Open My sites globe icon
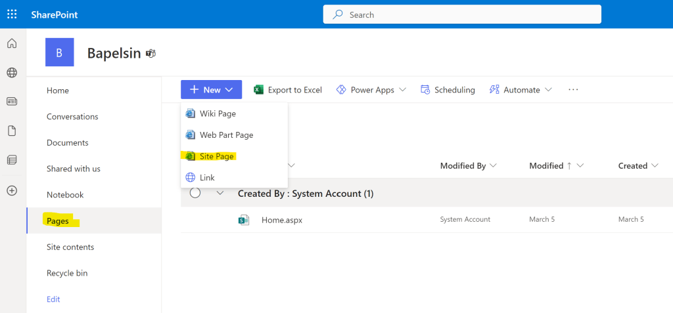673x313 pixels. coord(12,73)
